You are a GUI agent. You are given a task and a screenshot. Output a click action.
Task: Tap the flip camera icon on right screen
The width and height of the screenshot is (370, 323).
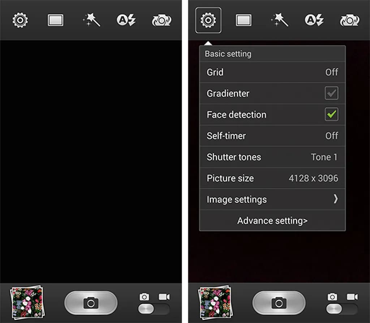click(x=349, y=21)
